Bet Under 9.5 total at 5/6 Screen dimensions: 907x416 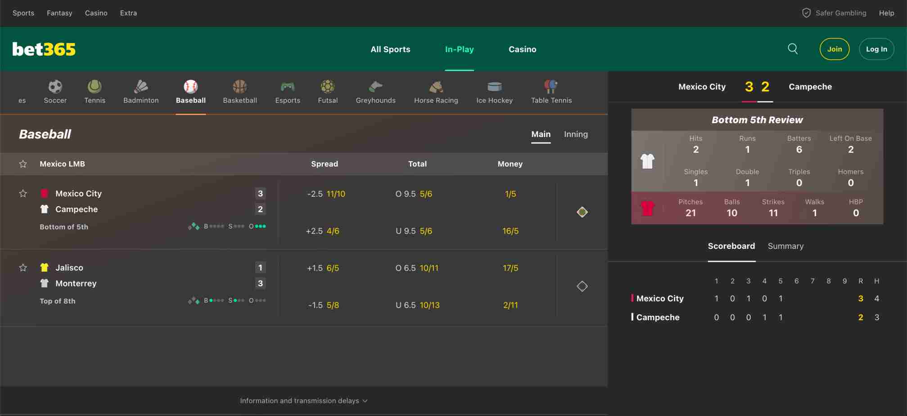pyautogui.click(x=414, y=231)
